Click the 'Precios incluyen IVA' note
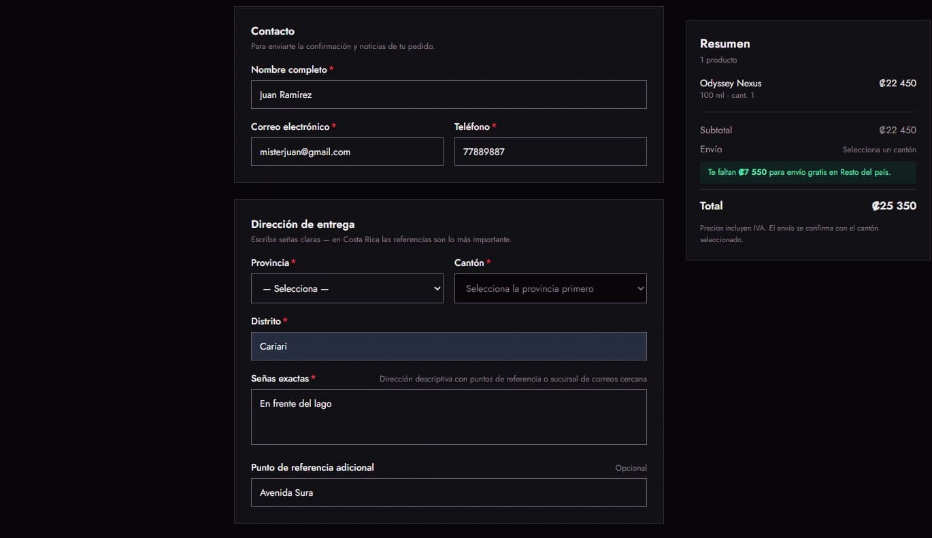 point(789,234)
